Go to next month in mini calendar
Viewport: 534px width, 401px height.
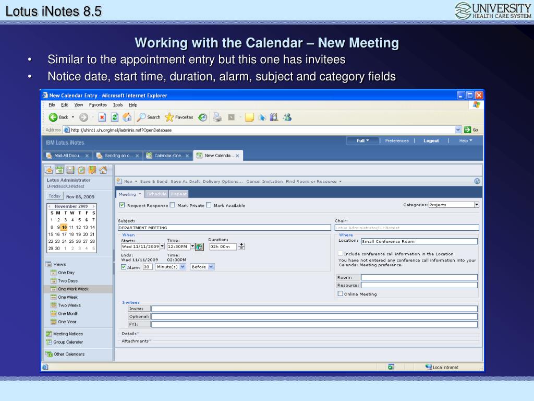93,206
